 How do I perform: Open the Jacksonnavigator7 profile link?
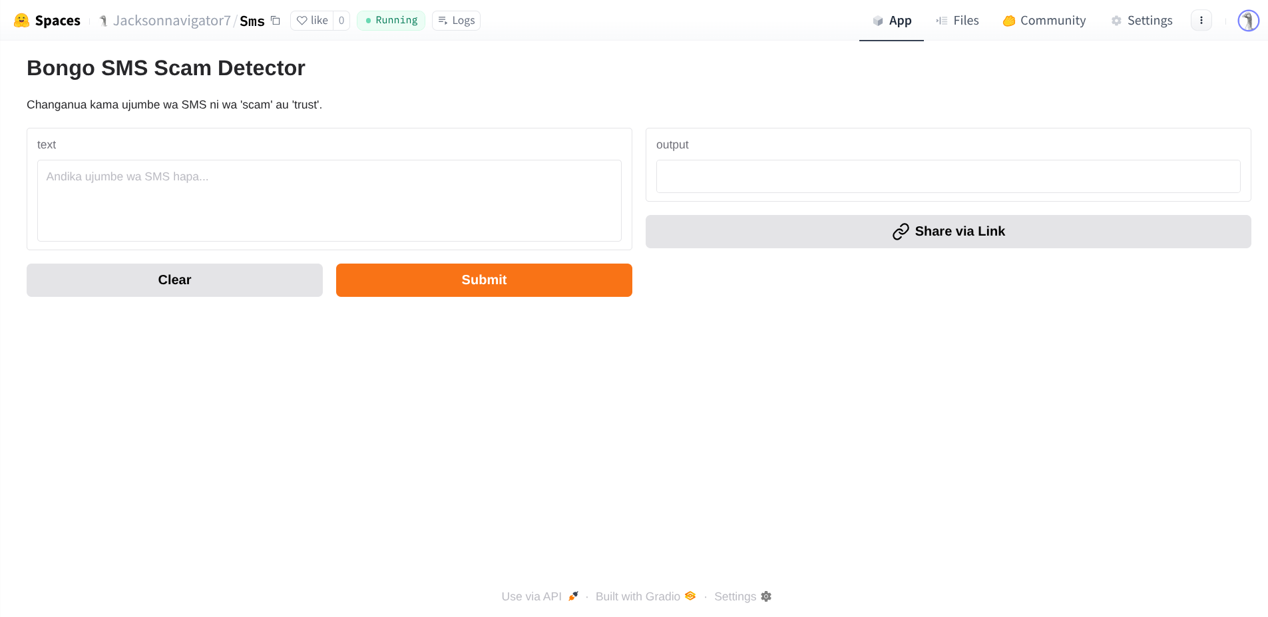point(172,21)
